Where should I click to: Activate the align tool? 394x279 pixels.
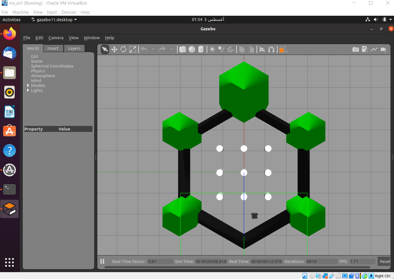click(262, 49)
